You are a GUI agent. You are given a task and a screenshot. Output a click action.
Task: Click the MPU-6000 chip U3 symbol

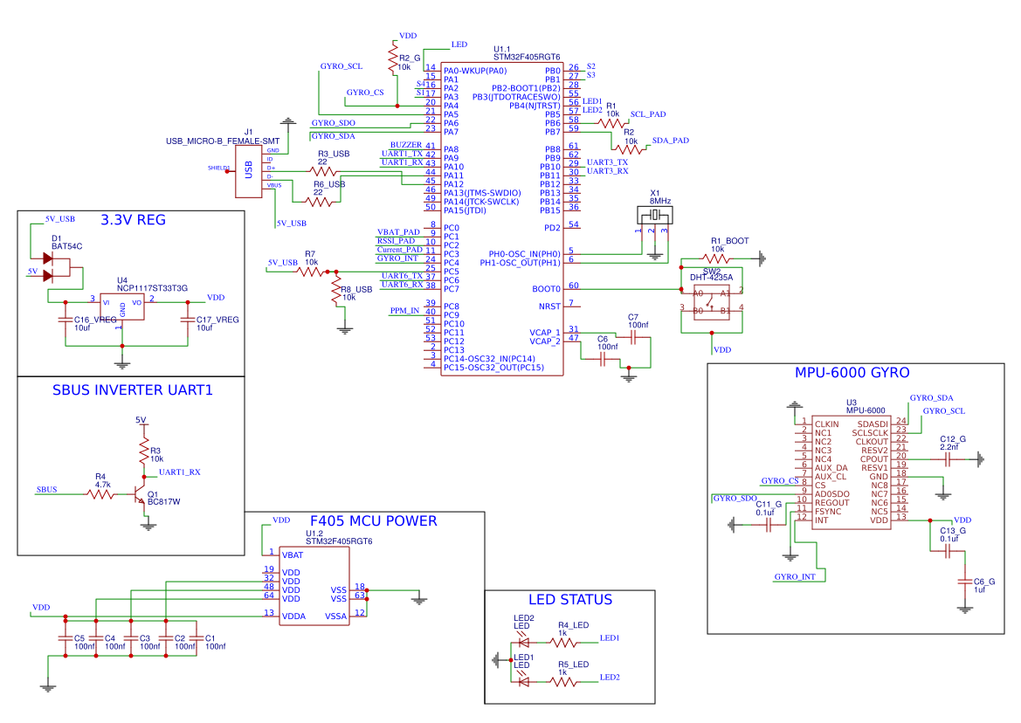(852, 472)
